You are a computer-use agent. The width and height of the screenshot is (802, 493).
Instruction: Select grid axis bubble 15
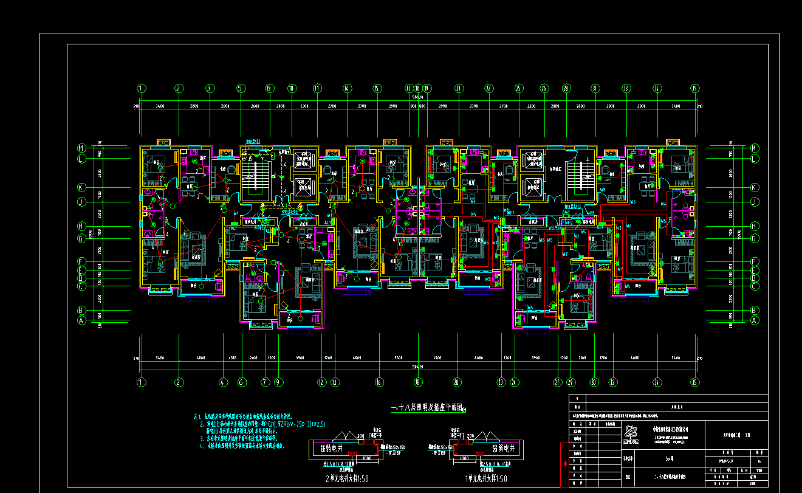[x=377, y=88]
